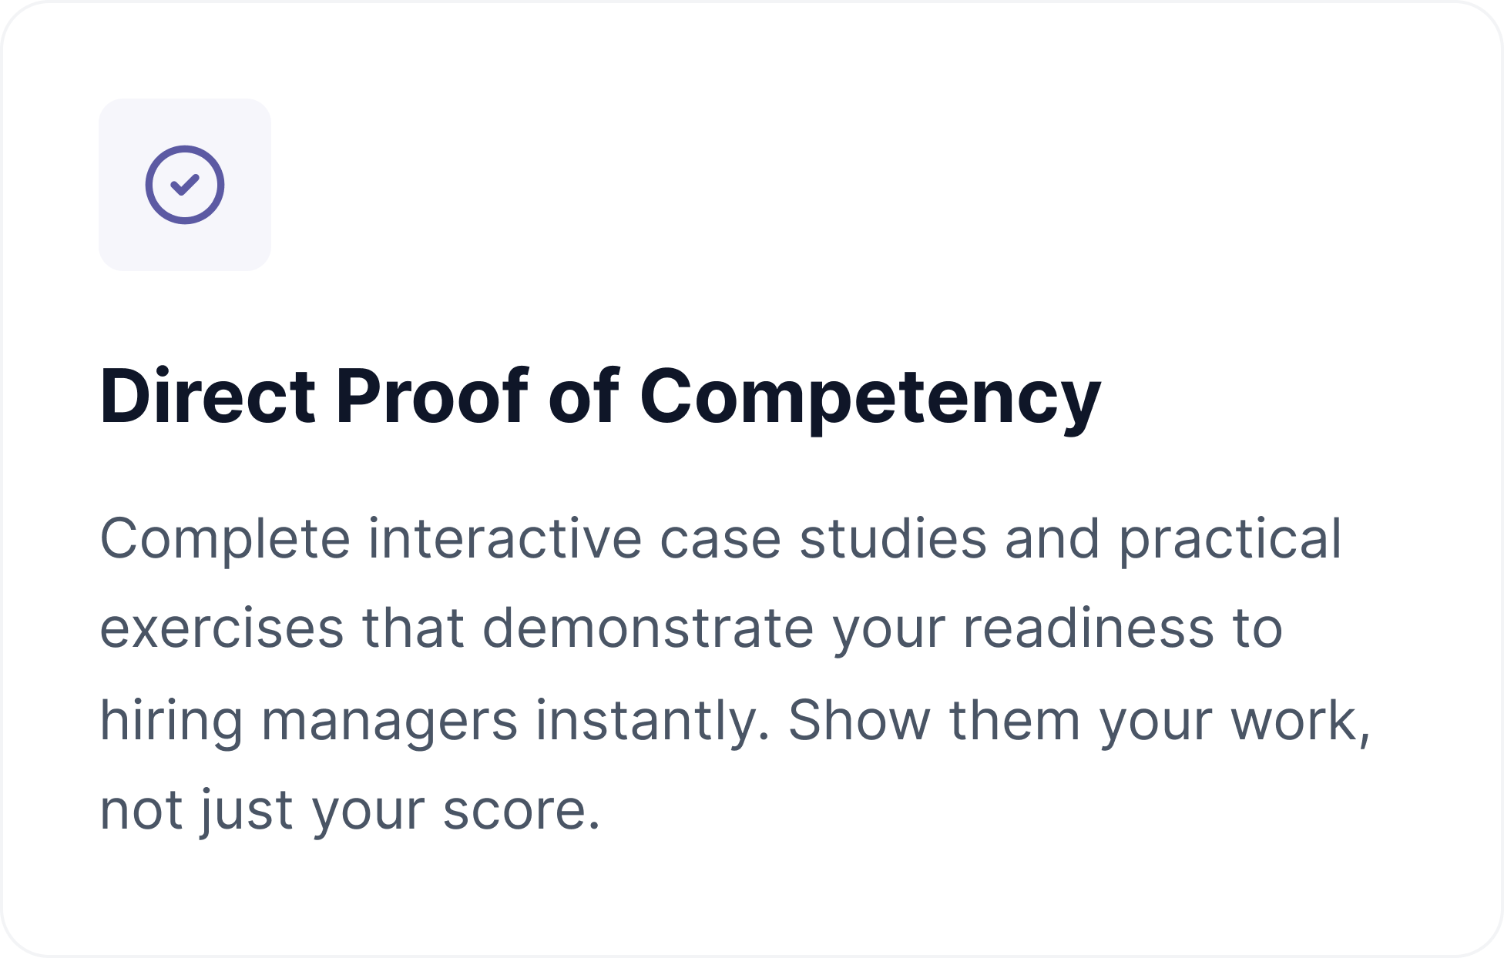
Task: Click the word 'work,' in the third line
Action: (x=1301, y=722)
